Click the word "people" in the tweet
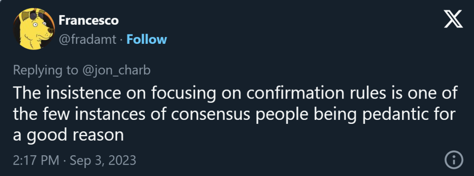The image size is (474, 176). (x=261, y=115)
